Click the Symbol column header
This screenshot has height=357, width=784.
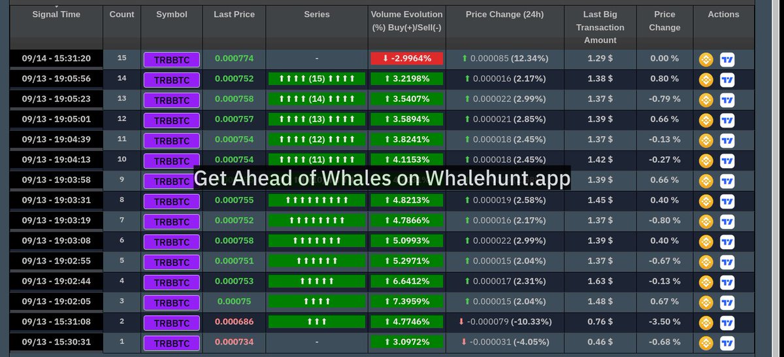click(x=172, y=14)
